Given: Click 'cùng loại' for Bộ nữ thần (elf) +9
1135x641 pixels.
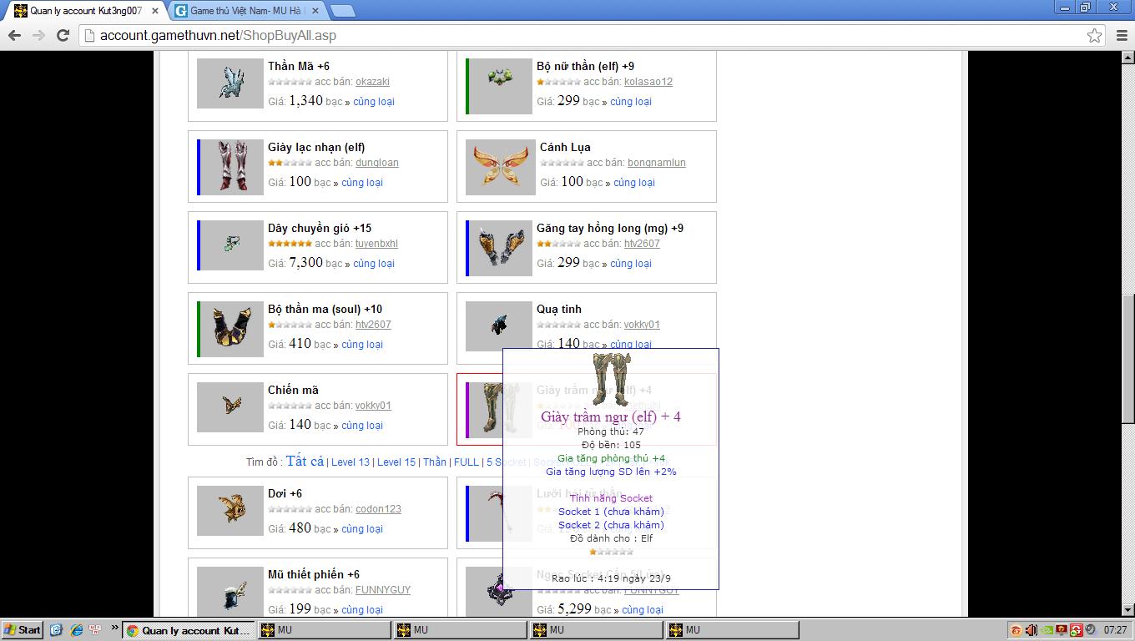Looking at the screenshot, I should [631, 102].
